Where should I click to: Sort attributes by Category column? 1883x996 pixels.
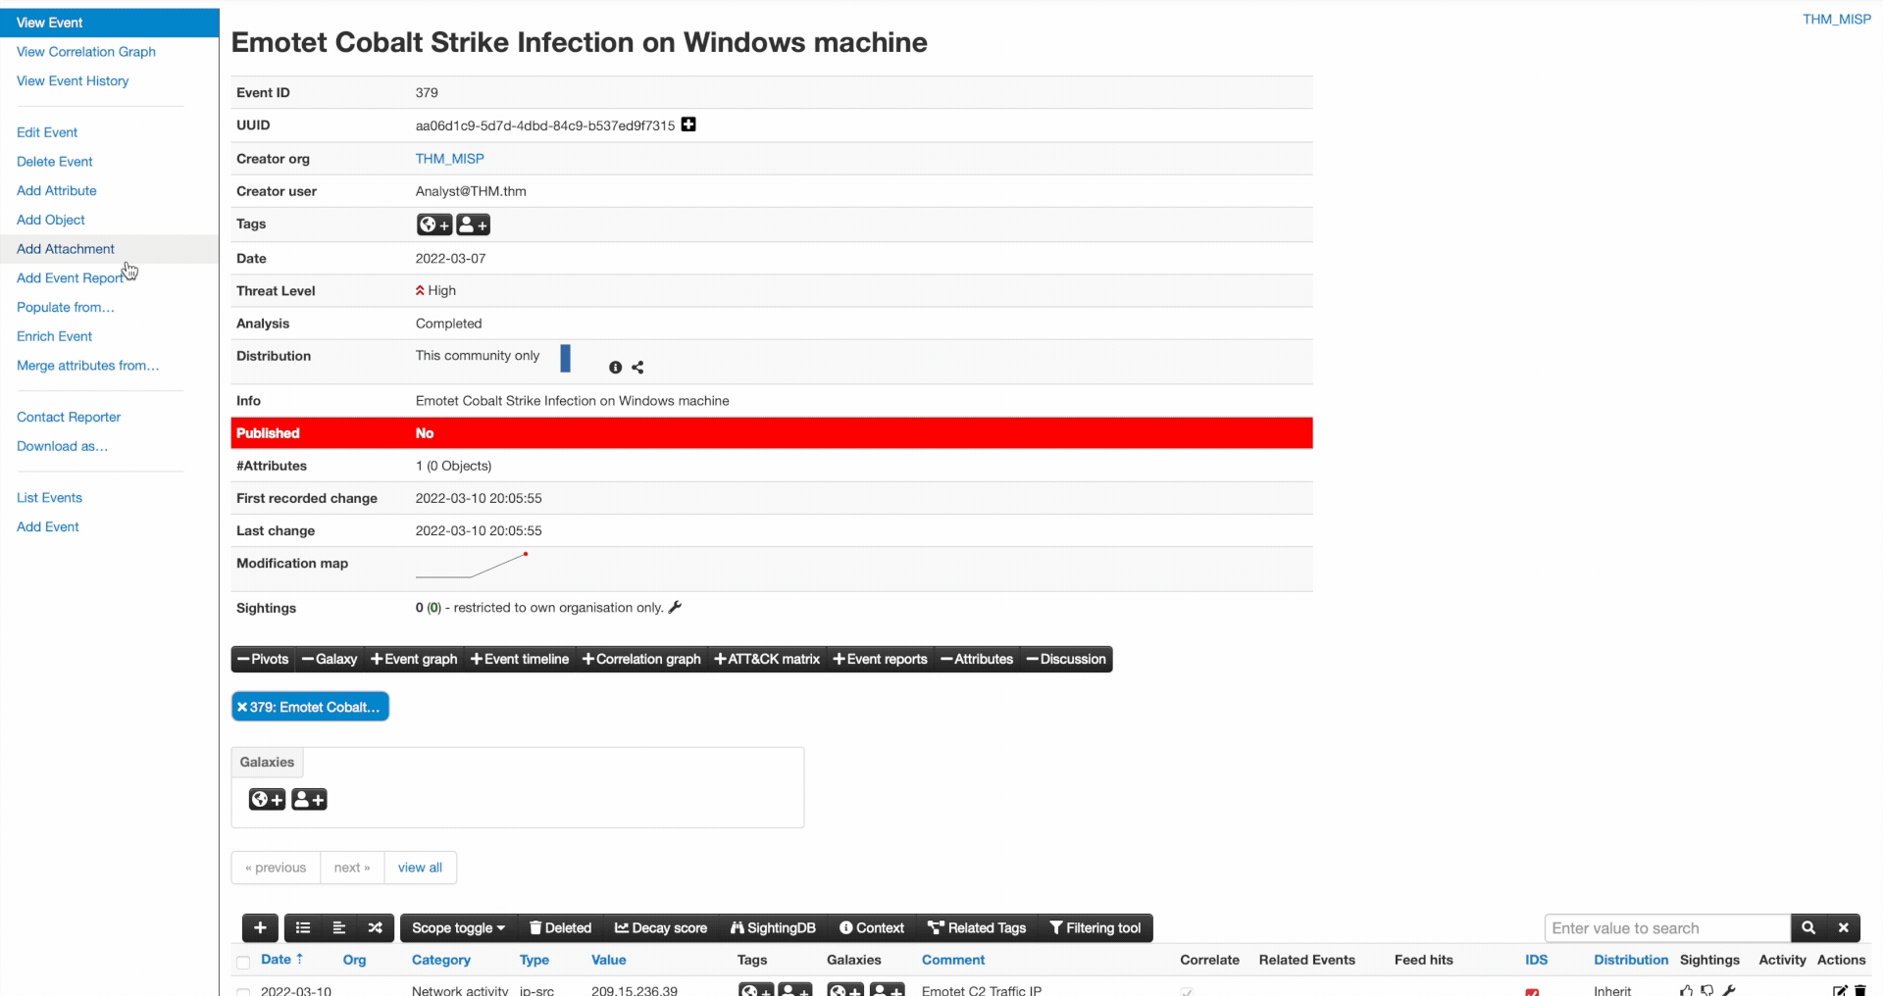[441, 961]
